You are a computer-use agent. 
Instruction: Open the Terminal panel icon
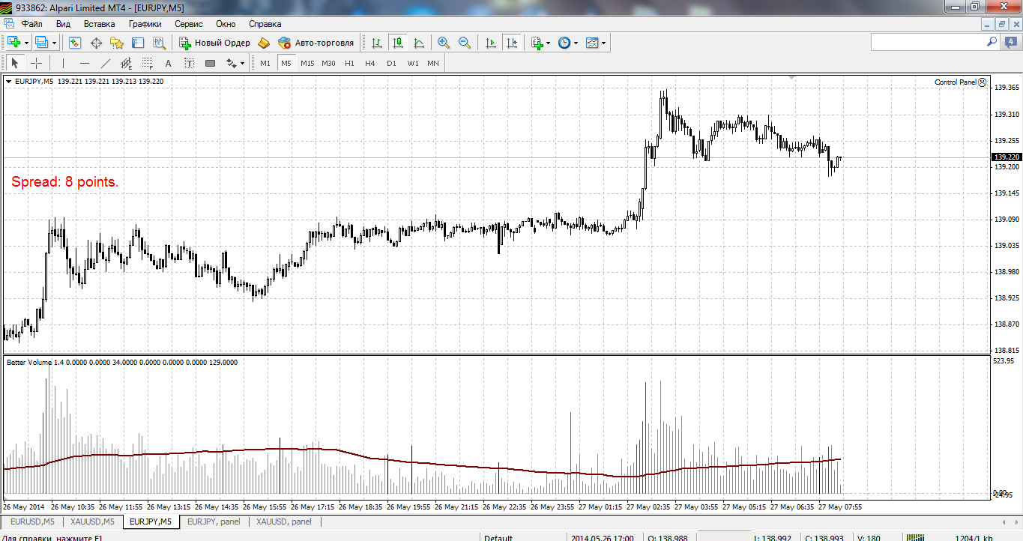(138, 43)
